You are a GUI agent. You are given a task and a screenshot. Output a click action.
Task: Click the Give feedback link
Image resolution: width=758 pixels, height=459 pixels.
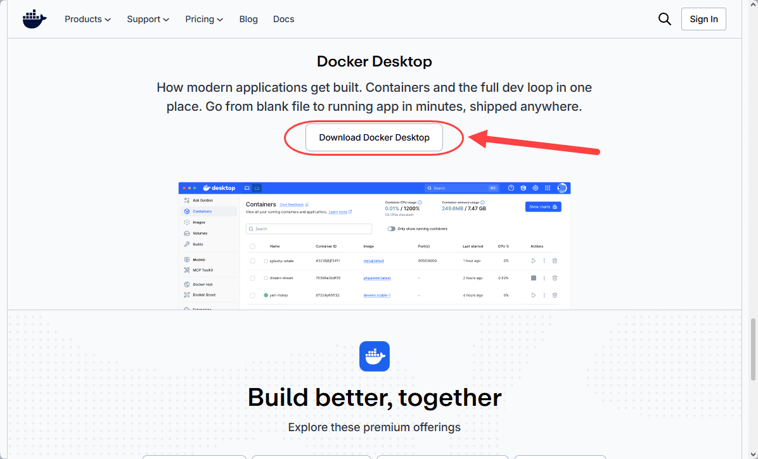(292, 204)
